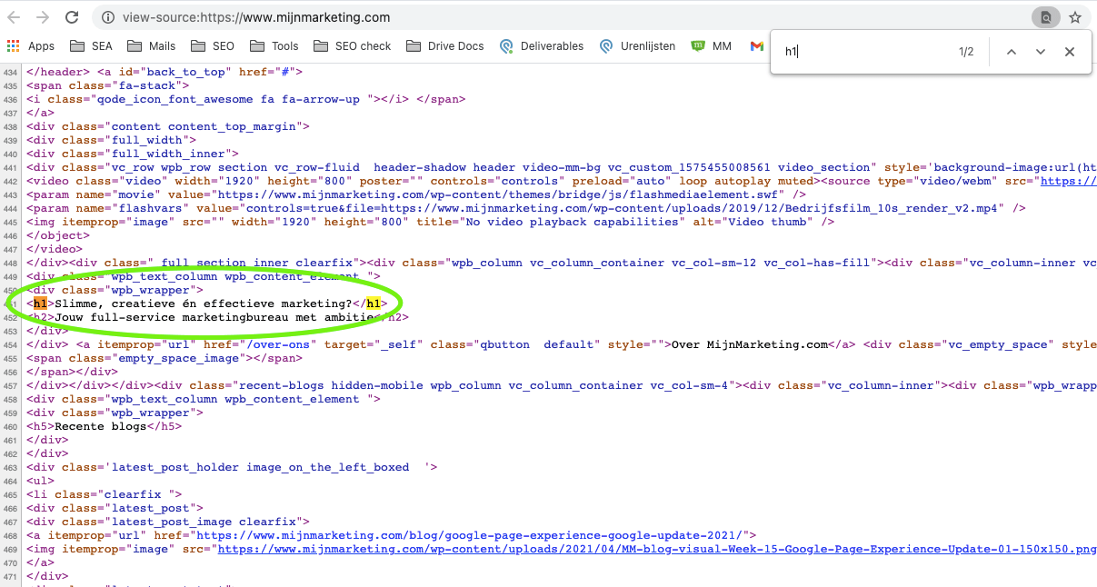1097x587 pixels.
Task: Click the view-source URL address field
Action: click(256, 17)
